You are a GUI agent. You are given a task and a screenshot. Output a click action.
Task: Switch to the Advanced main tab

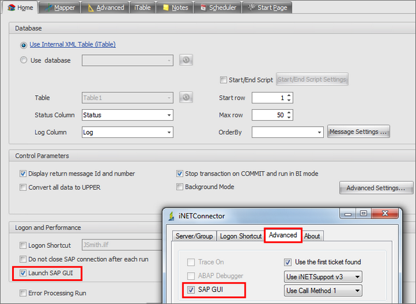click(x=106, y=8)
